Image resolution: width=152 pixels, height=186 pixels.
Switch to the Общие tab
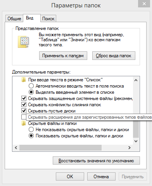point(14,19)
